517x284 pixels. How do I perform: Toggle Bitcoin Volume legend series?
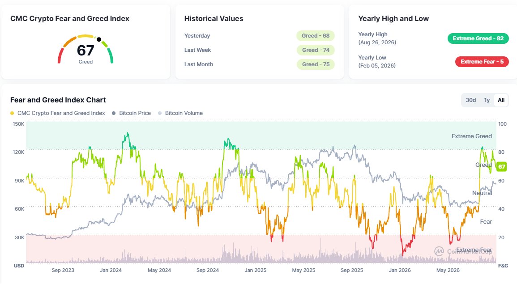tap(180, 113)
